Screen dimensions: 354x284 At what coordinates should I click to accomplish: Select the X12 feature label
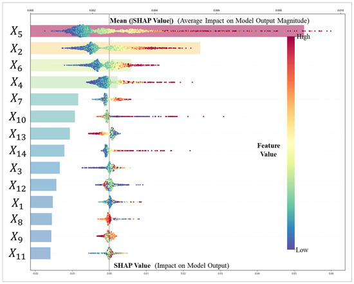click(x=17, y=186)
